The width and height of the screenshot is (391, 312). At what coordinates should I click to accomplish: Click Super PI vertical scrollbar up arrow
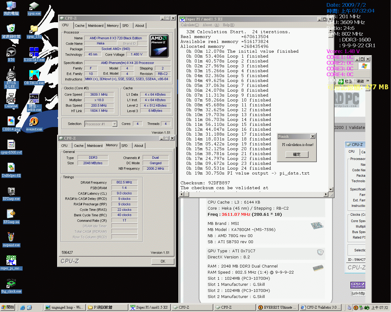coord(331,31)
